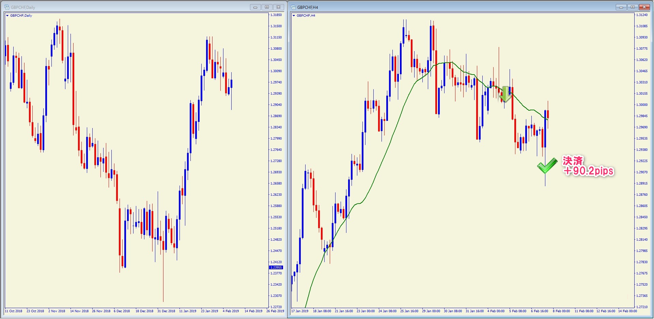
Task: Click the 1.28140 price on the H4 axis
Action: click(642, 240)
